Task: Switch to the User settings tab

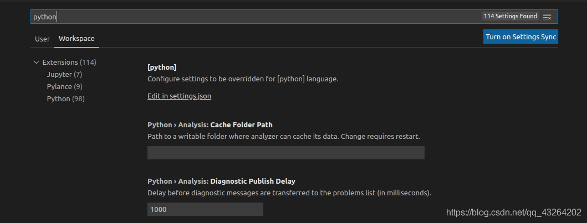Action: [42, 39]
